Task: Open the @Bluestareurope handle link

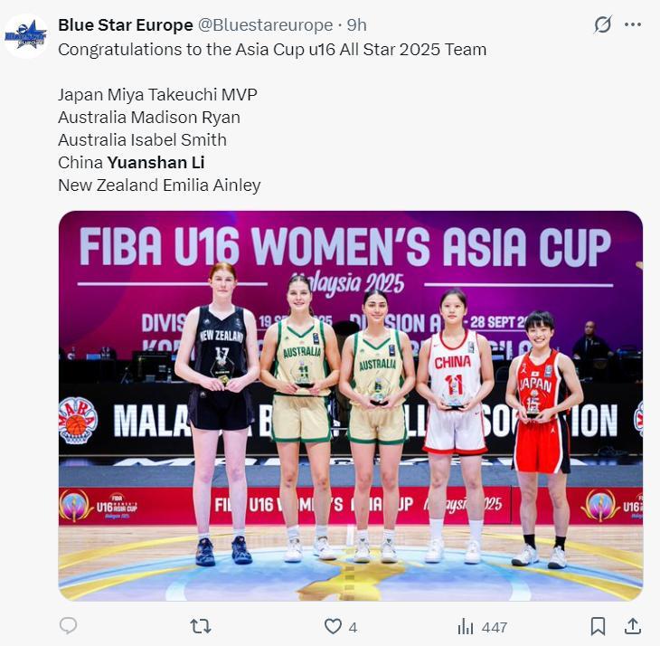Action: (265, 25)
